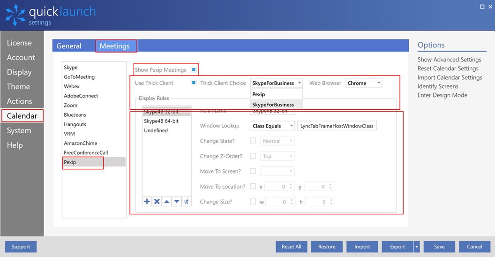This screenshot has width=495, height=257.
Task: Enable the Move To Screen checkbox
Action: (x=253, y=171)
